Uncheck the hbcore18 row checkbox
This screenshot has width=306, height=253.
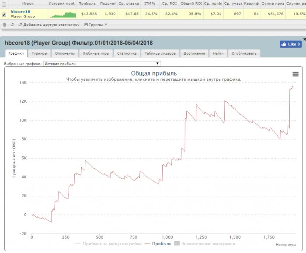(x=4, y=14)
